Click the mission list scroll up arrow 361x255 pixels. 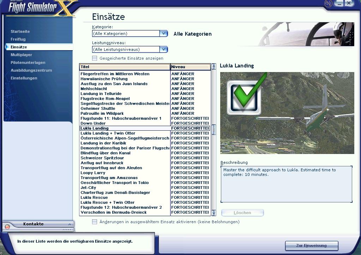click(213, 66)
